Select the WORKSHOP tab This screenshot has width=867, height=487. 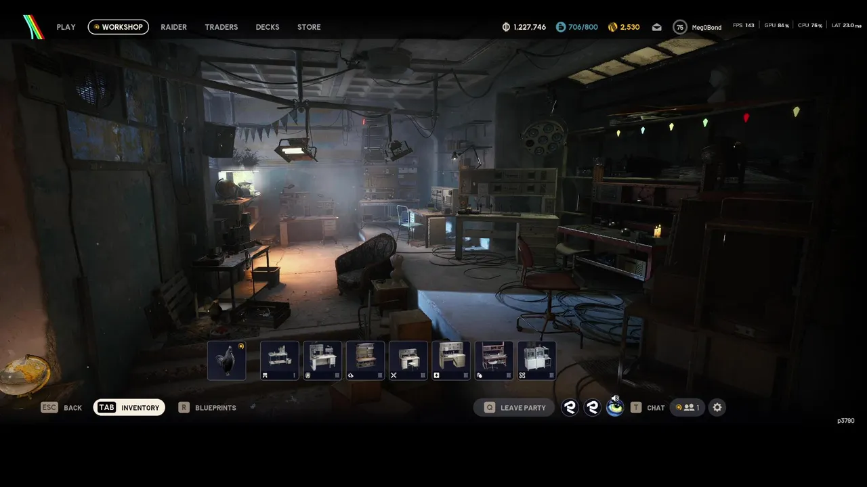pyautogui.click(x=119, y=27)
